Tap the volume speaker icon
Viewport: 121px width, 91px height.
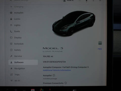tap(74, 90)
